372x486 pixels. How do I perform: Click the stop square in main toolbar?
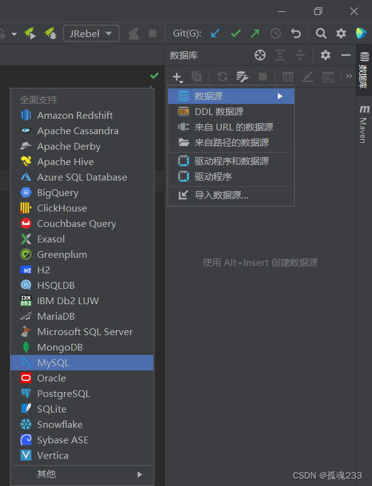pyautogui.click(x=153, y=33)
